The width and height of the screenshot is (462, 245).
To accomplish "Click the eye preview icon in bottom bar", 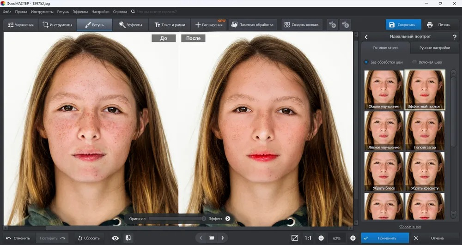I will (115, 238).
